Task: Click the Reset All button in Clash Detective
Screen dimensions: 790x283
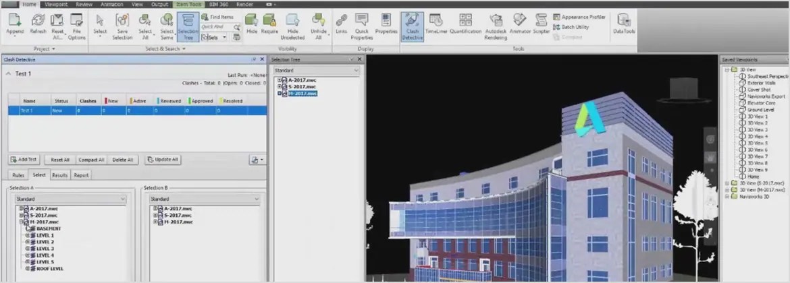Action: [x=60, y=160]
